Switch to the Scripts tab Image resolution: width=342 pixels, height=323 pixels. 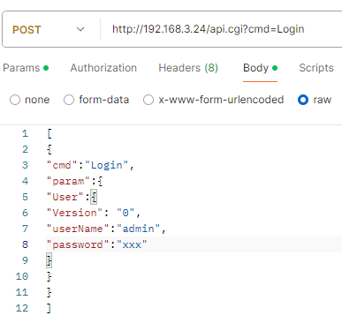(x=316, y=68)
